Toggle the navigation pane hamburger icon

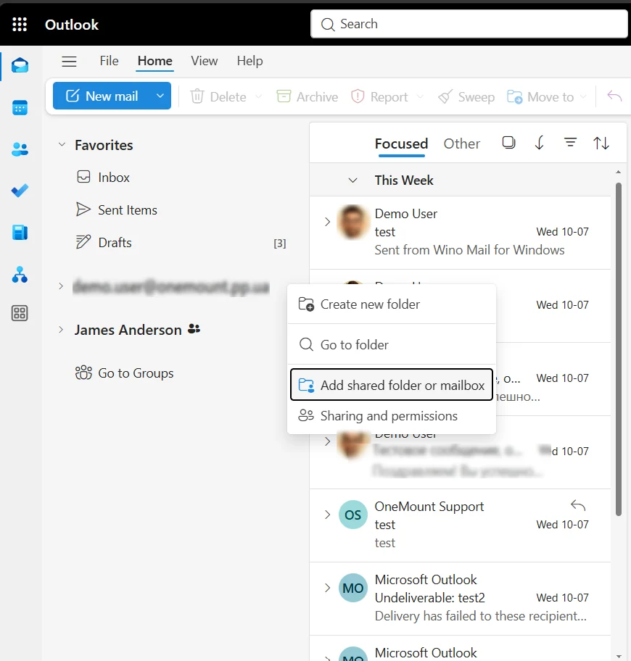[69, 62]
